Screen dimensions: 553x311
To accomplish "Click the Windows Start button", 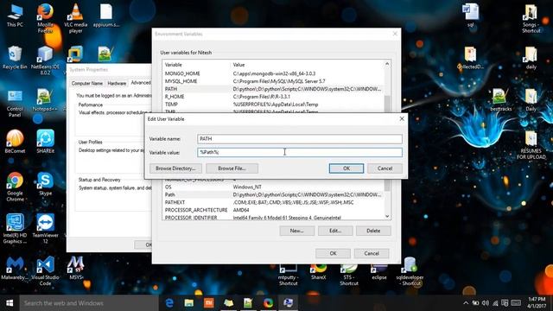I will pyautogui.click(x=10, y=303).
